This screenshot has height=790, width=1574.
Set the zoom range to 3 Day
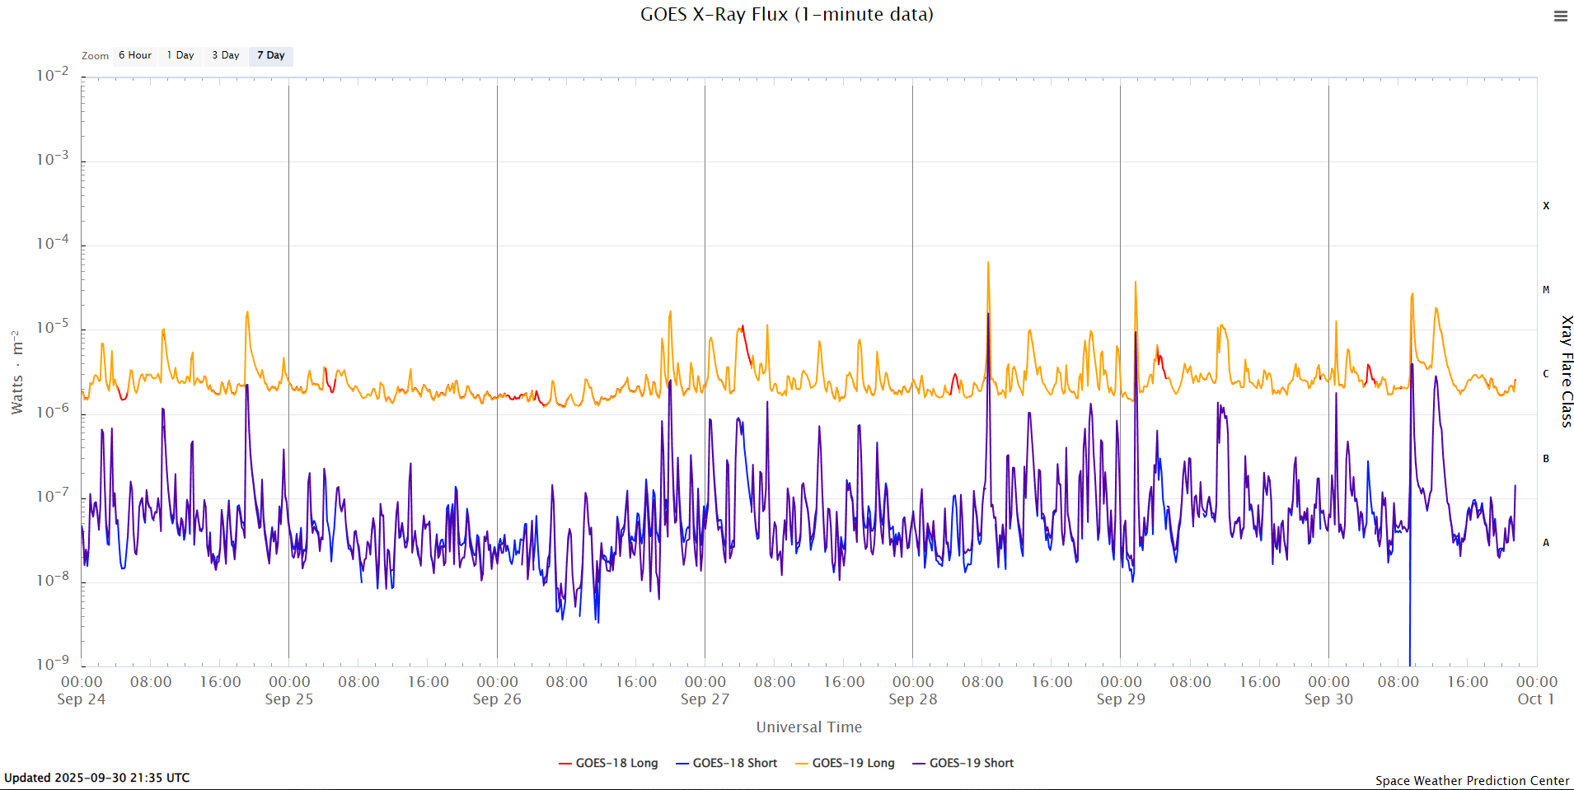click(x=226, y=56)
